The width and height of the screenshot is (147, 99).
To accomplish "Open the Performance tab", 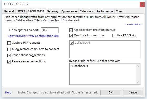I will point(105,11).
